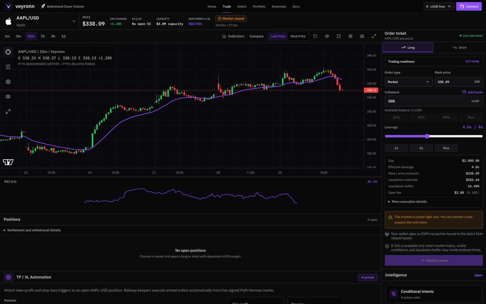Select the 1h timeframe

tap(43, 36)
